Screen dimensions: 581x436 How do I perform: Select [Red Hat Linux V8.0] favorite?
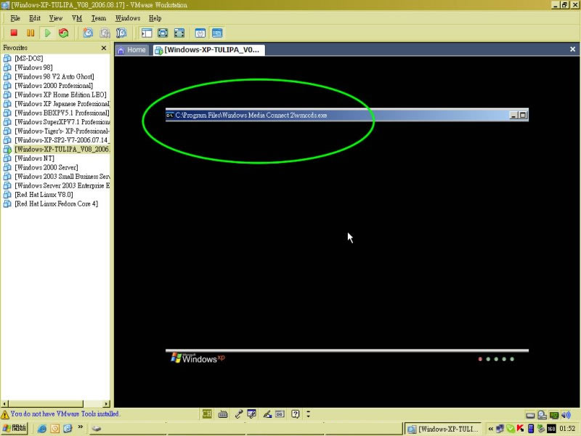(44, 195)
